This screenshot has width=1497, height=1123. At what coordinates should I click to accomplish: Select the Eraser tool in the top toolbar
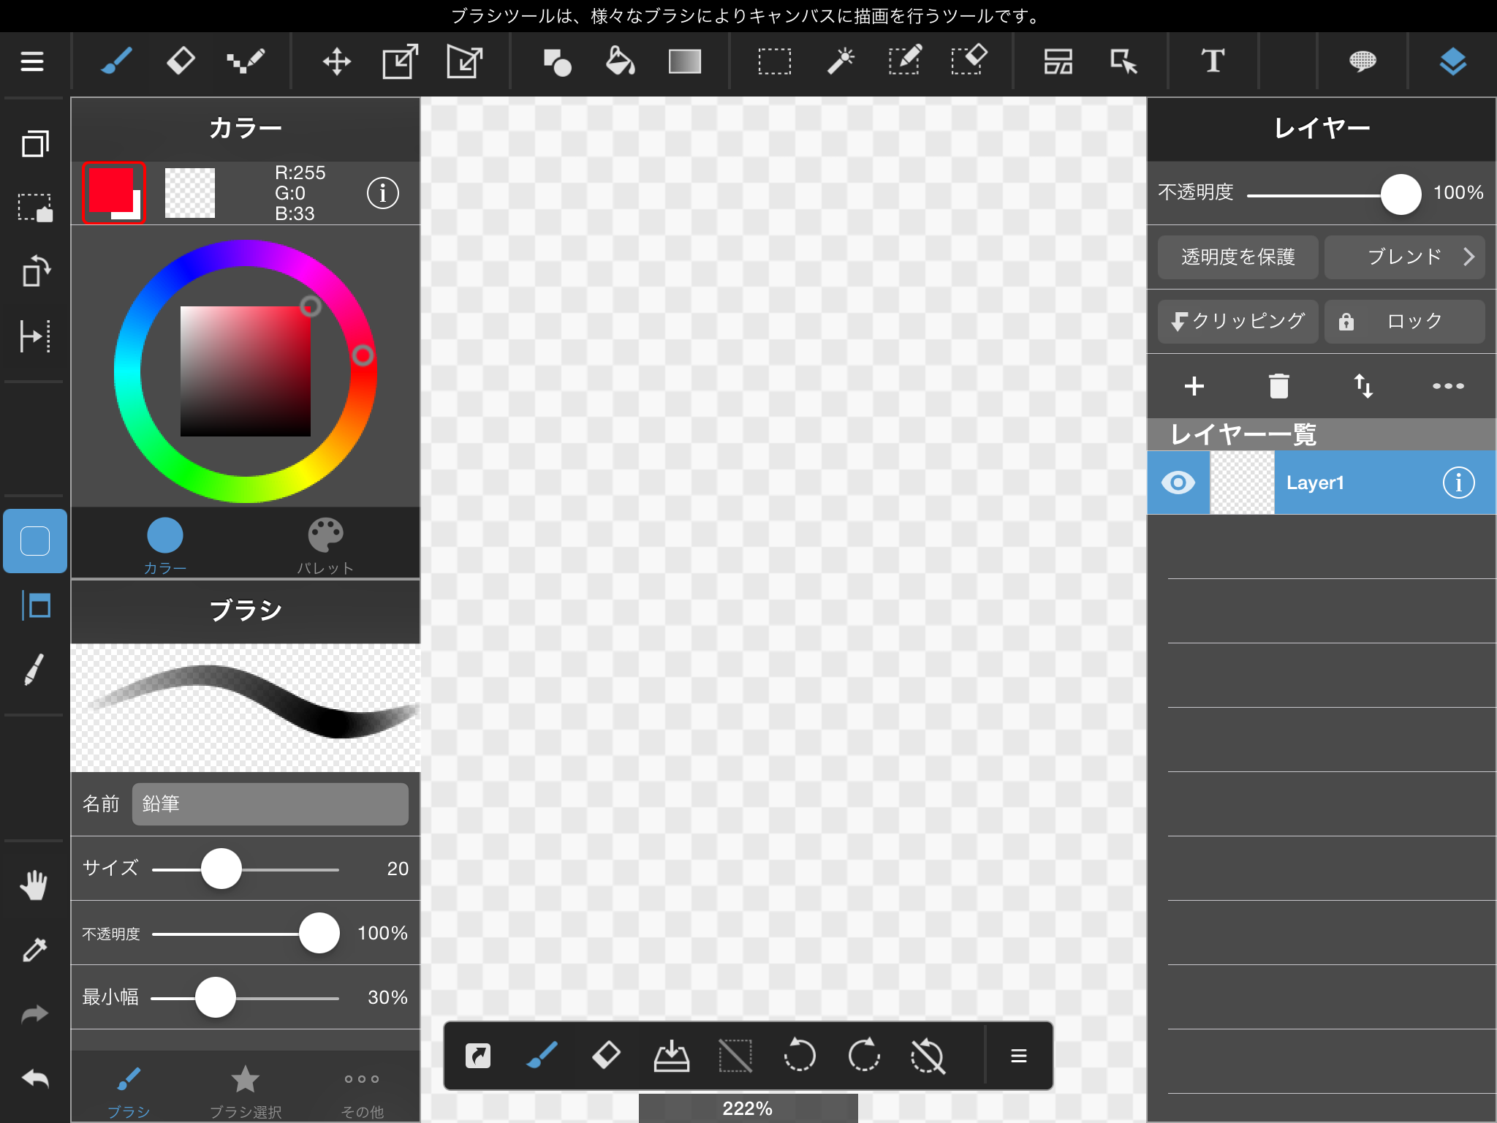[x=181, y=61]
